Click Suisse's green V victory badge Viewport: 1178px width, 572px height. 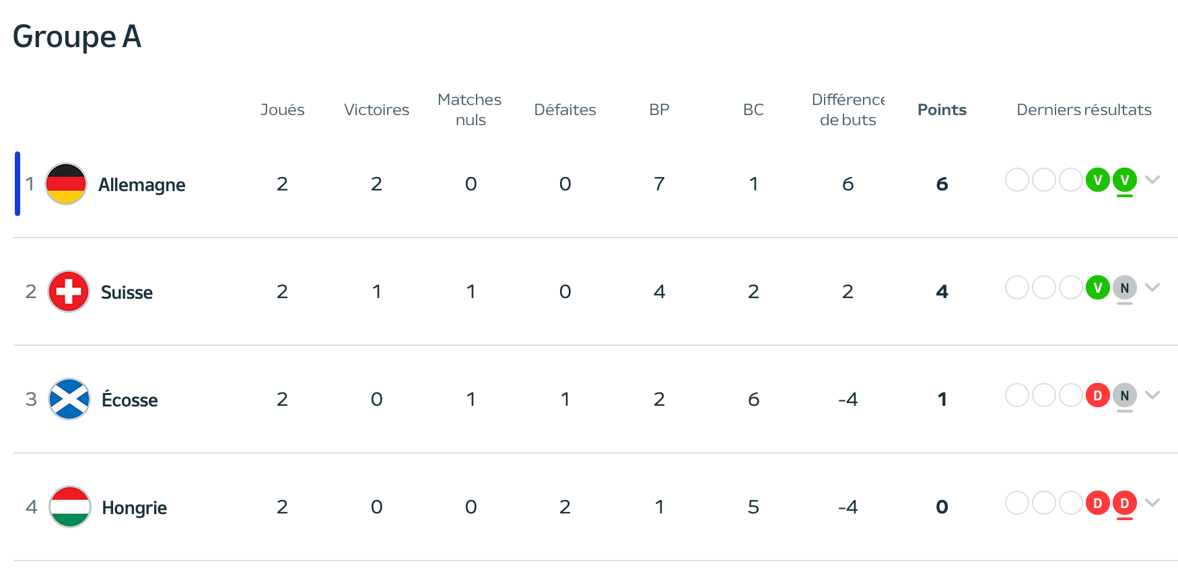1098,287
